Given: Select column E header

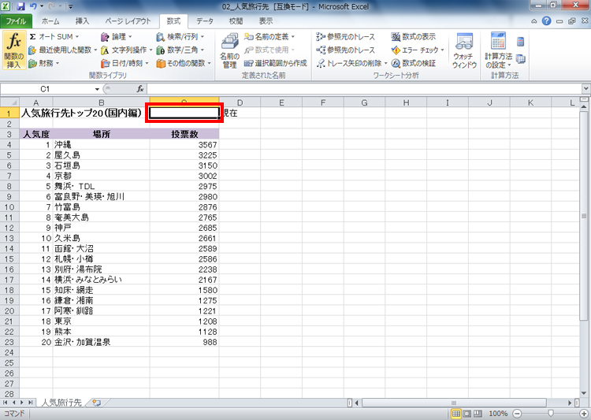Looking at the screenshot, I should coord(281,102).
